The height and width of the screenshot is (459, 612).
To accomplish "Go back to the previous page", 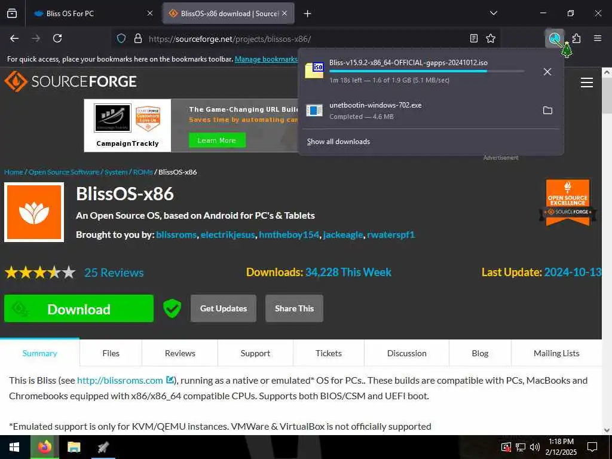I will pos(14,38).
